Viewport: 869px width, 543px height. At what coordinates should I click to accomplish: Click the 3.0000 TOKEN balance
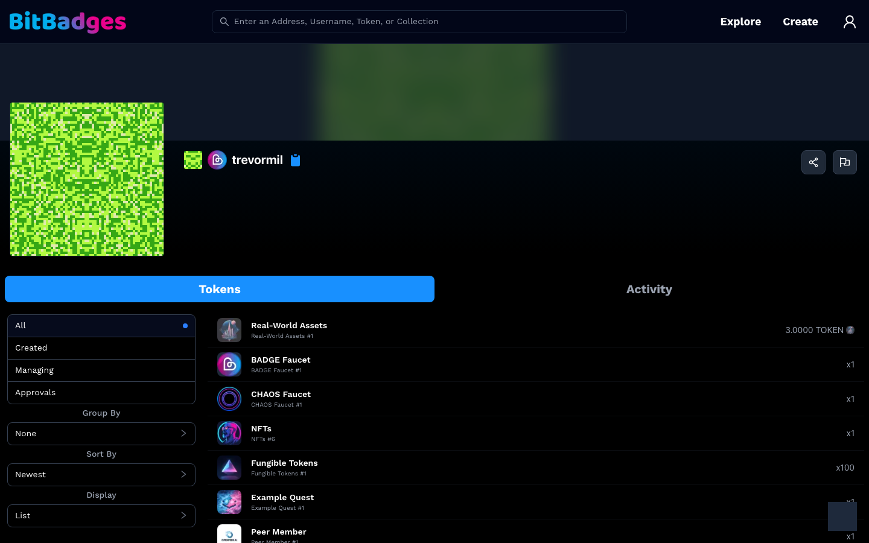814,330
